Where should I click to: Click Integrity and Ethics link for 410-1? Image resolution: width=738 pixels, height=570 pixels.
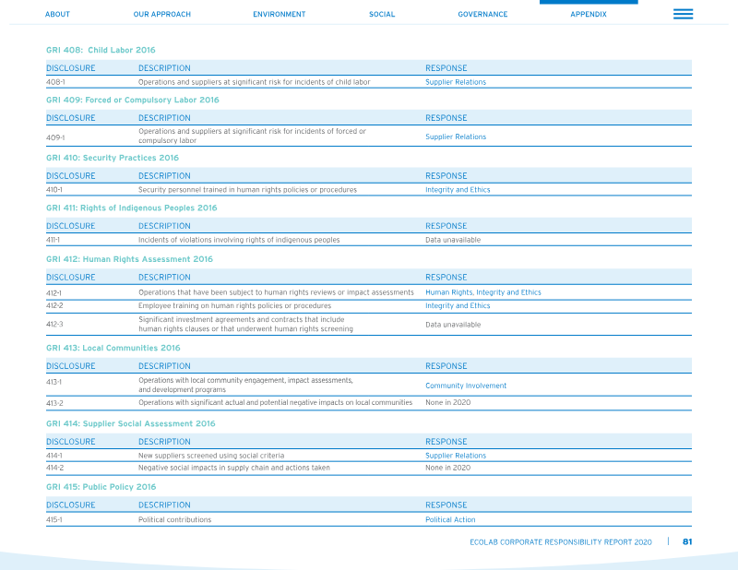click(458, 190)
